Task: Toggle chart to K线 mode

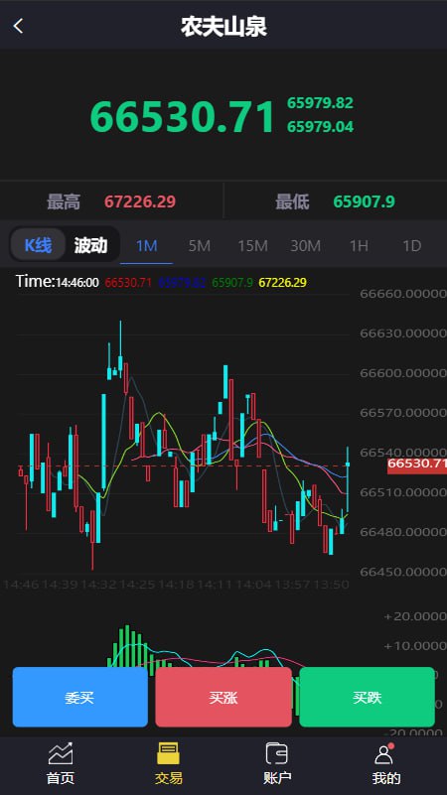Action: click(38, 245)
